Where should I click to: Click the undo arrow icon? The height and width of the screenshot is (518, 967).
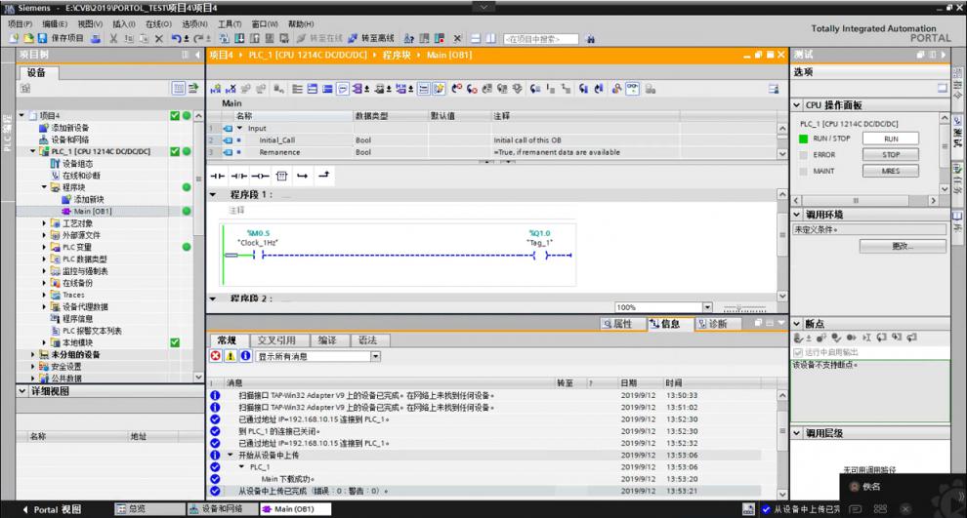click(x=177, y=38)
